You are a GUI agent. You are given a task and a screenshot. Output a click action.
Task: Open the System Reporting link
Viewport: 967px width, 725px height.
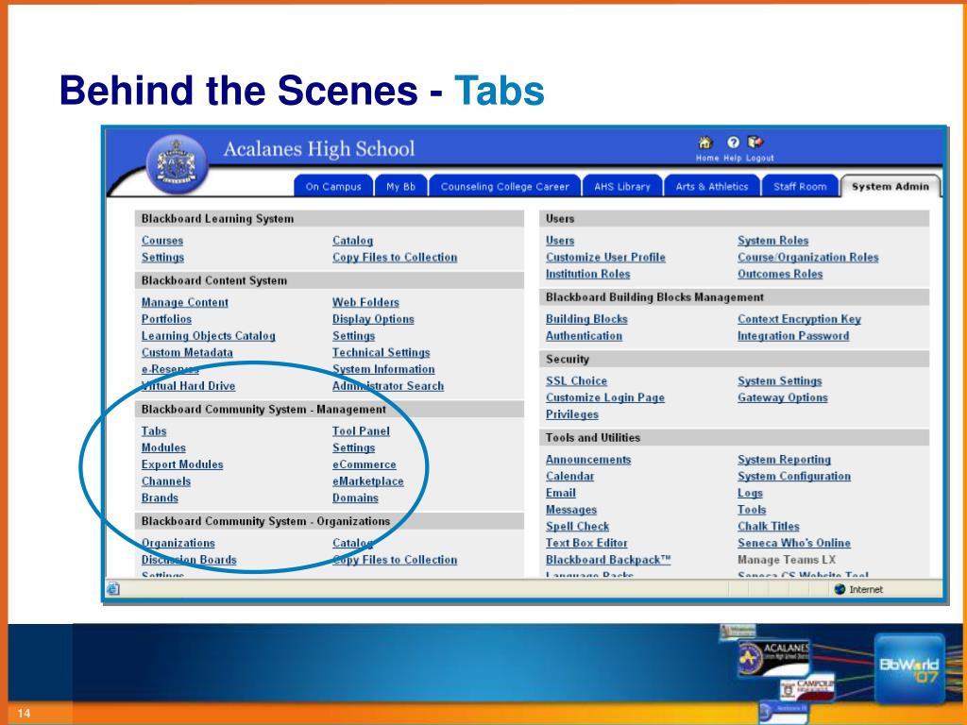(784, 460)
